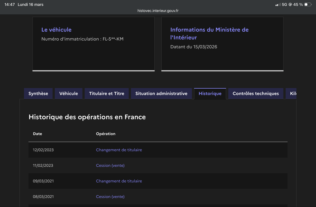The width and height of the screenshot is (316, 207).
Task: Tap the 14:47 clock in status bar
Action: point(9,4)
